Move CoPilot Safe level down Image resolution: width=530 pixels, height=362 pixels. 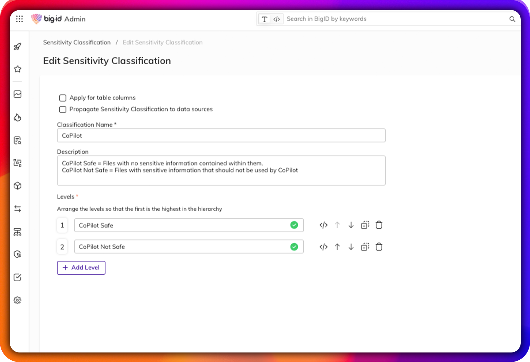point(351,225)
